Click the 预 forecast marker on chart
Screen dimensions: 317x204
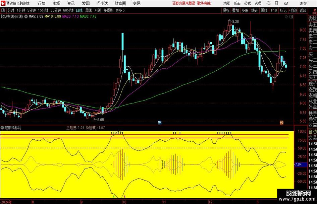tap(282, 122)
